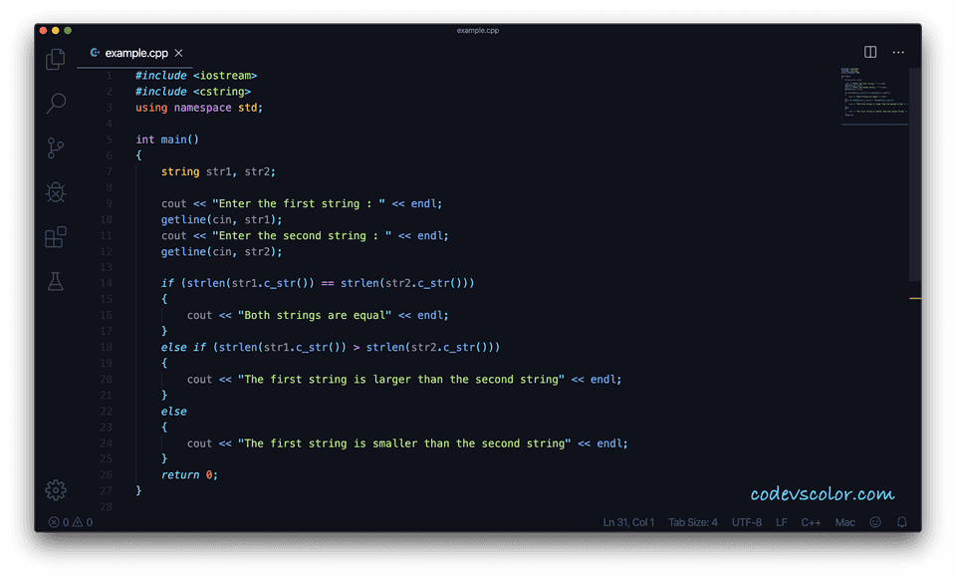956x578 pixels.
Task: Open the Testing view with the beaker icon
Action: [55, 281]
